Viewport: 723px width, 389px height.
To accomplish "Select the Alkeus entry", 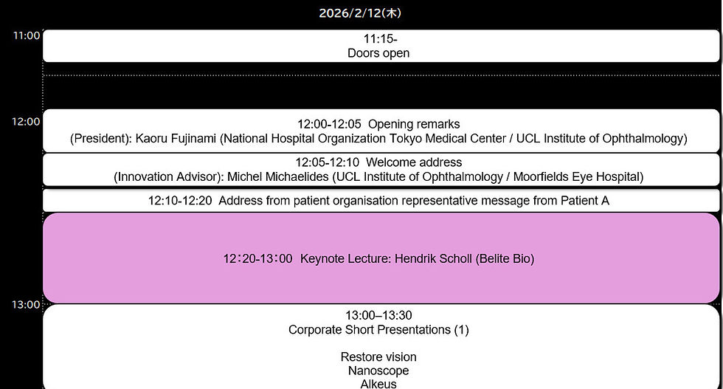I will (378, 383).
